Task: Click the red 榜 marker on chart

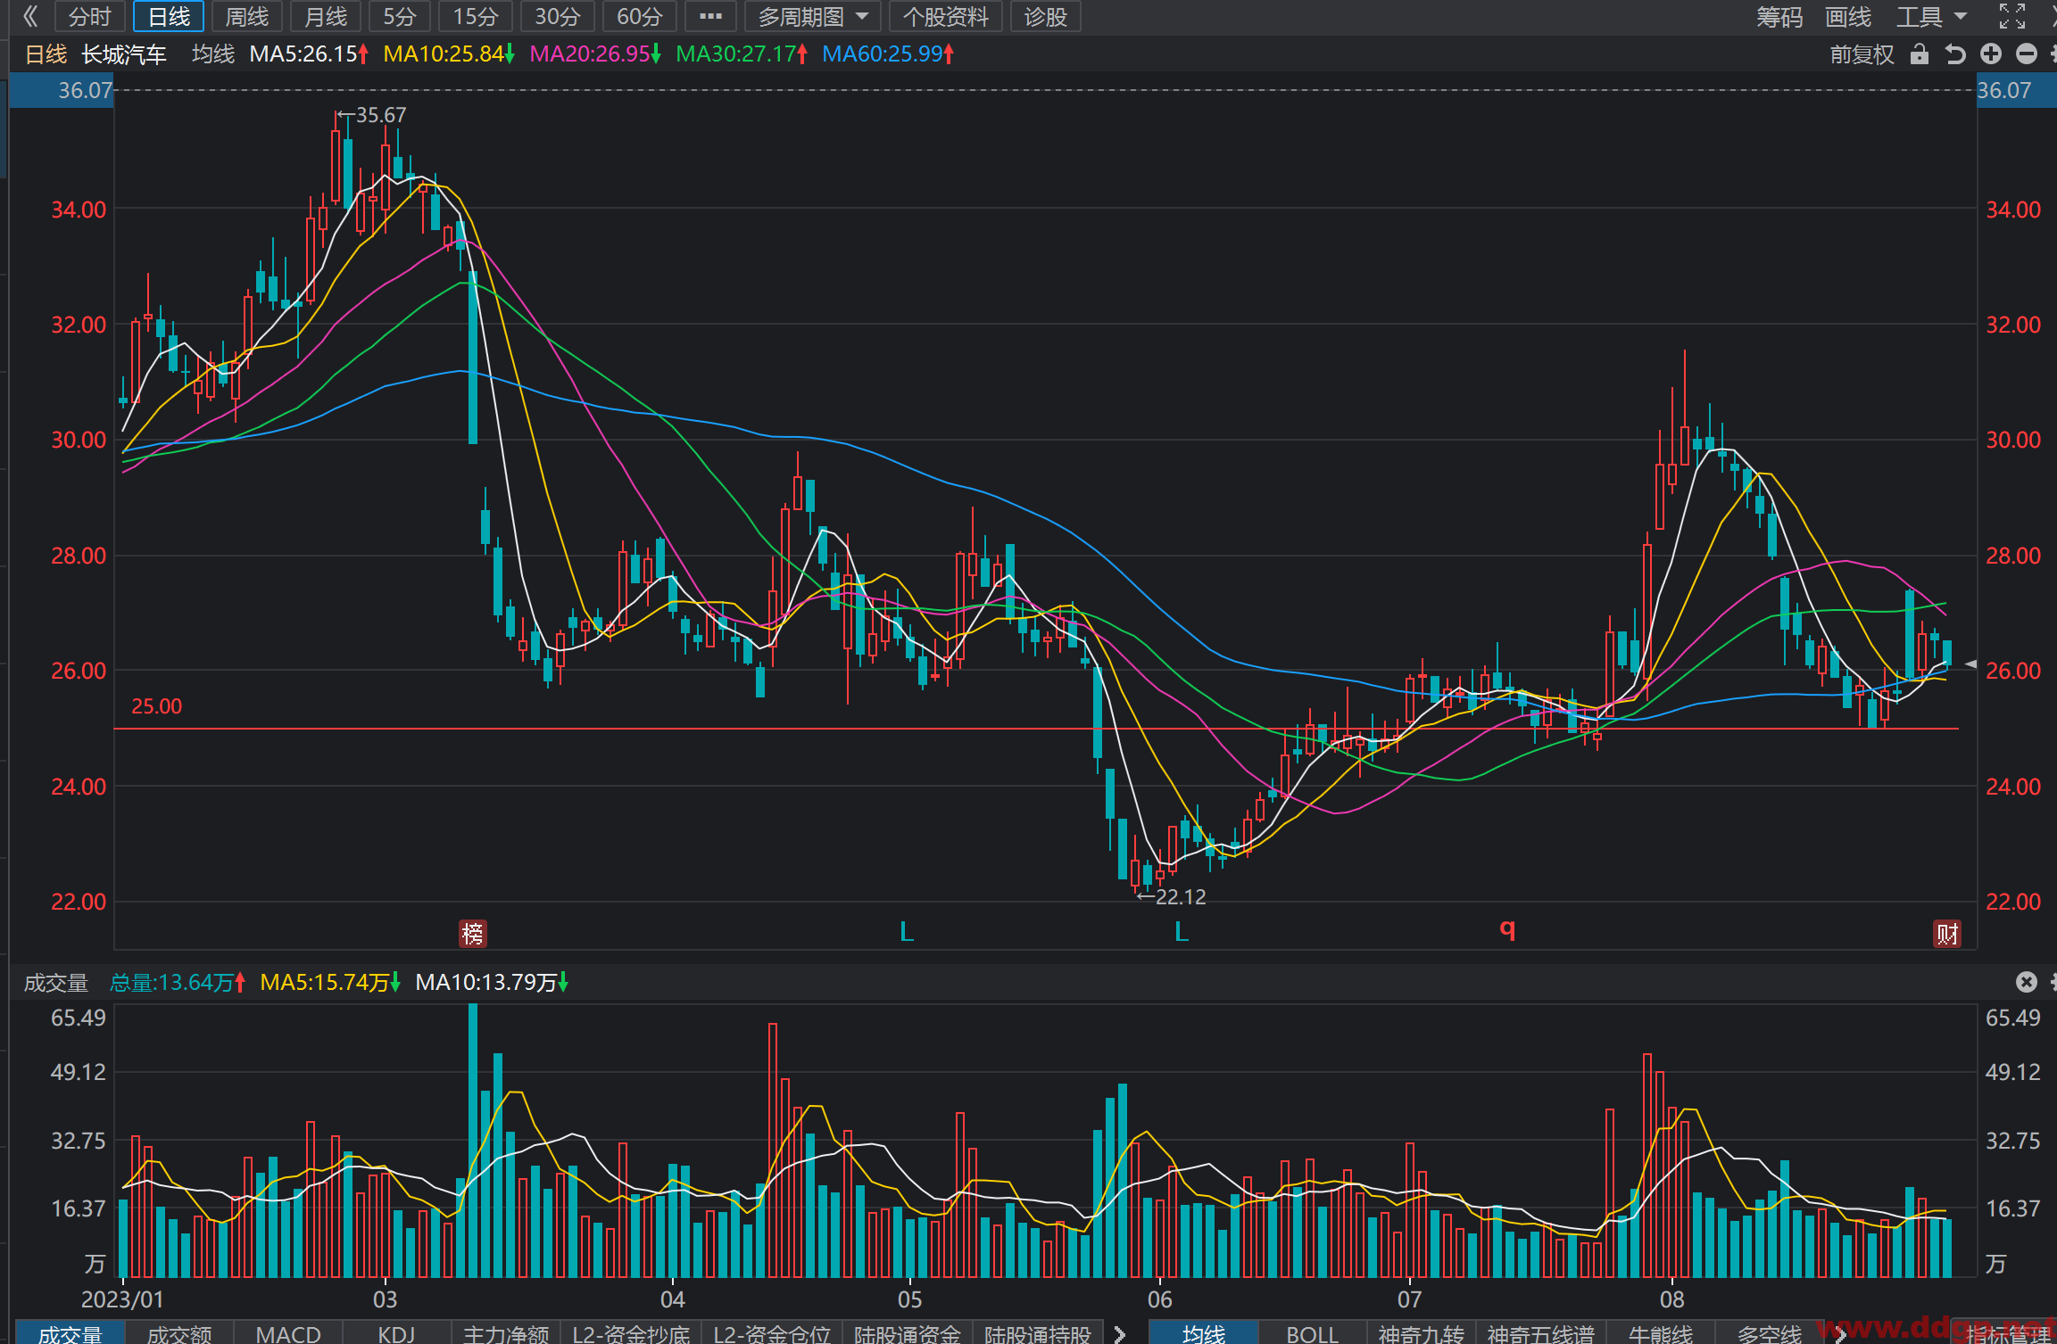Action: click(472, 933)
